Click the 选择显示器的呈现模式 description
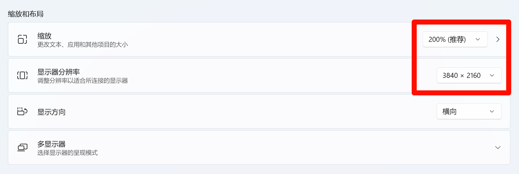 68,153
